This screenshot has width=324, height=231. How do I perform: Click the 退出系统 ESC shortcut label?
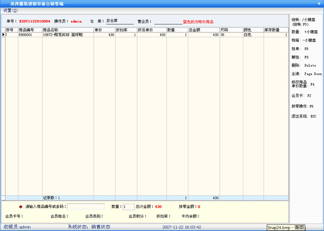(x=304, y=116)
